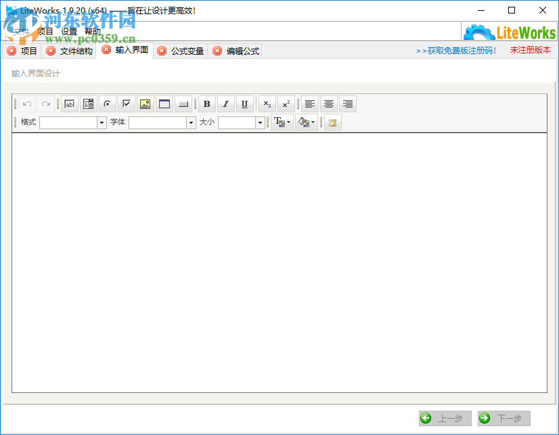
Task: Insert a radio button control from the toolbar
Action: pyautogui.click(x=108, y=104)
